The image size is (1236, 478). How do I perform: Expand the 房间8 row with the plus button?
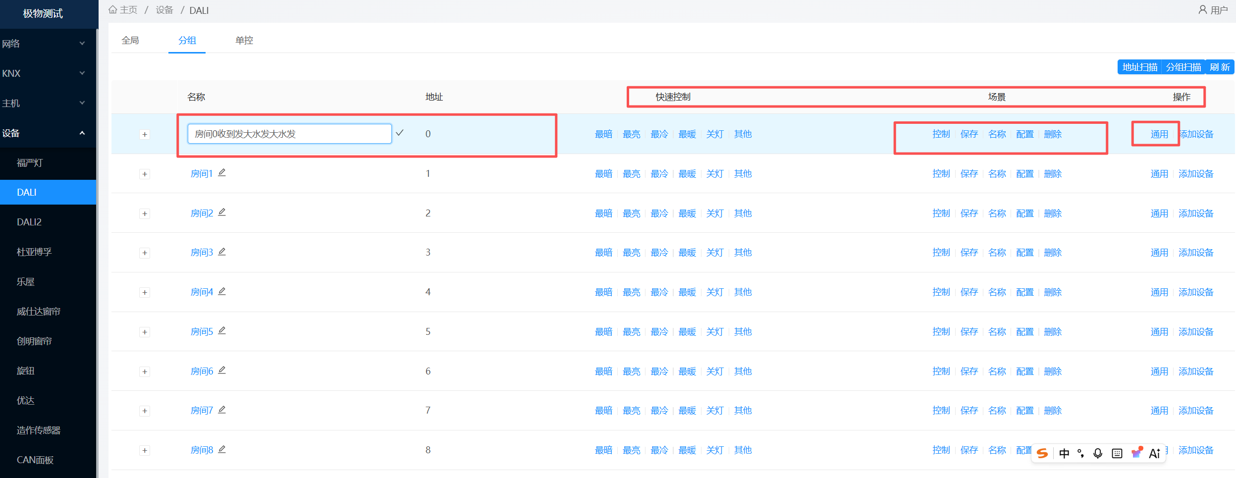click(x=145, y=451)
